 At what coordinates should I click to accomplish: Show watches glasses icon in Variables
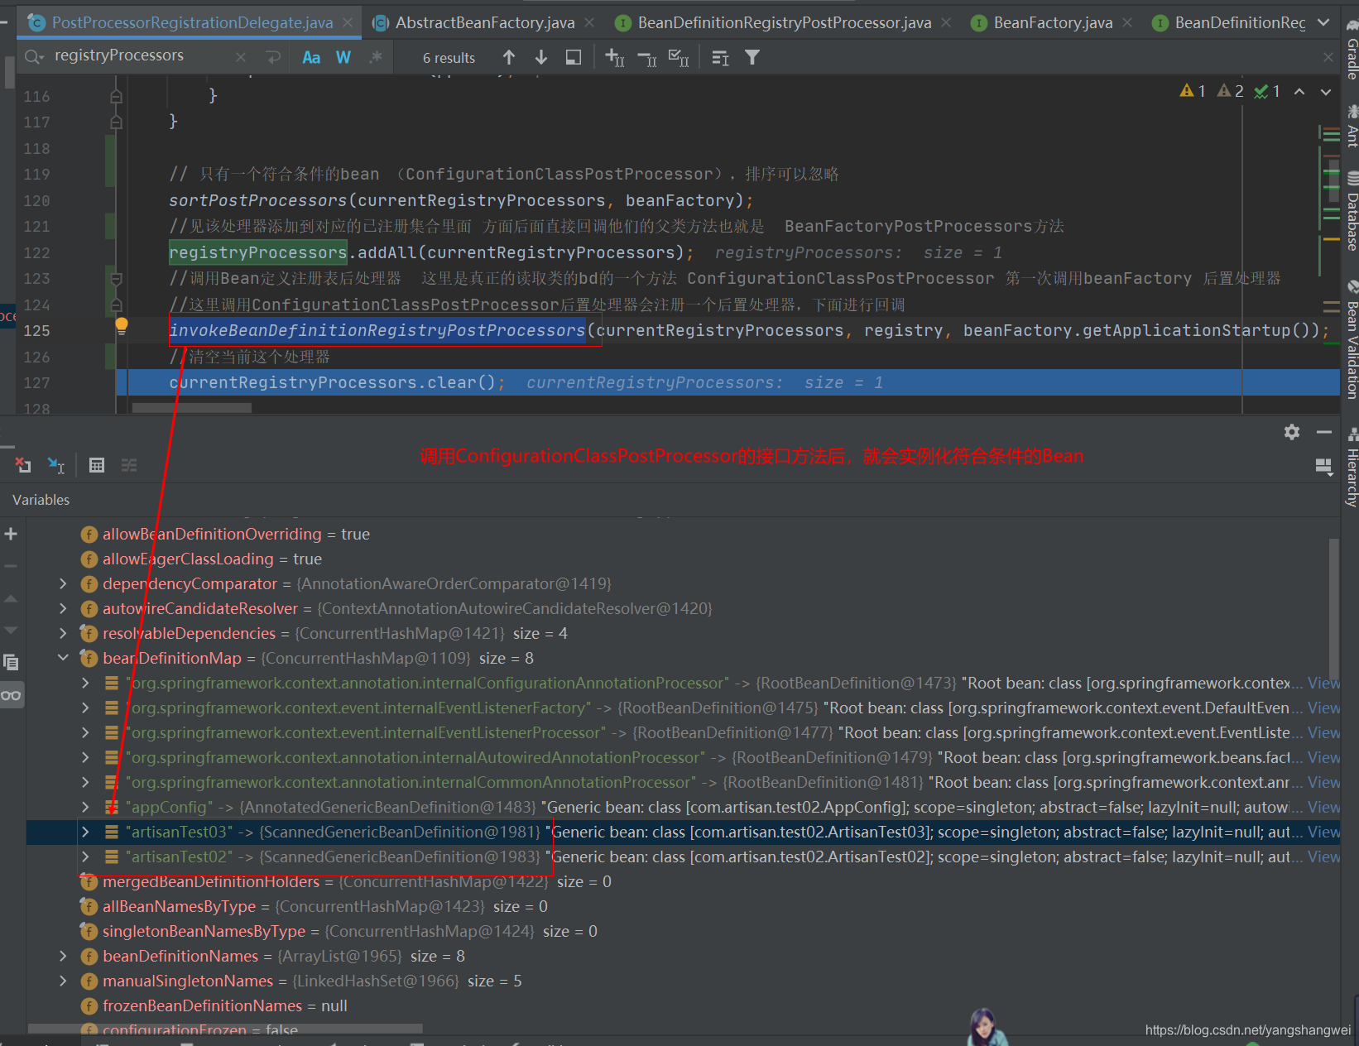(12, 695)
